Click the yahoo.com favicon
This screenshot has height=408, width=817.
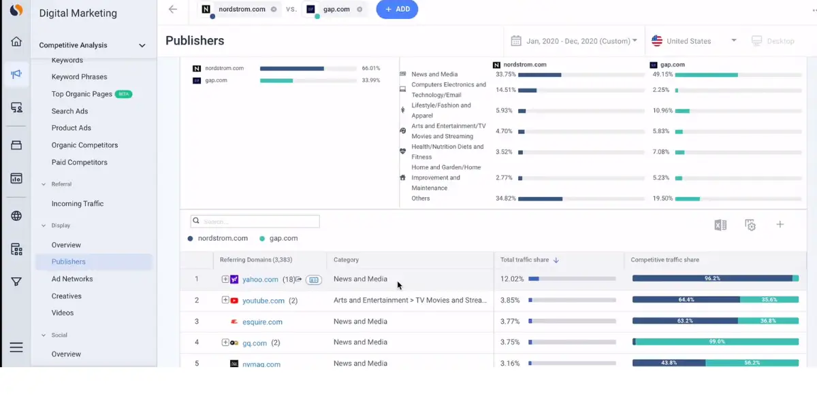(234, 279)
